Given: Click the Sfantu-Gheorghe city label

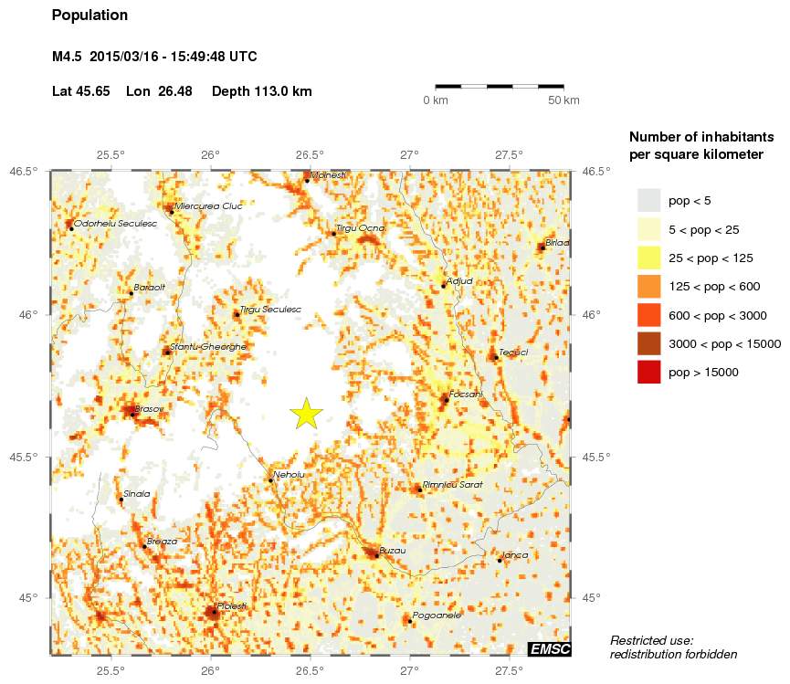Looking at the screenshot, I should 208,346.
